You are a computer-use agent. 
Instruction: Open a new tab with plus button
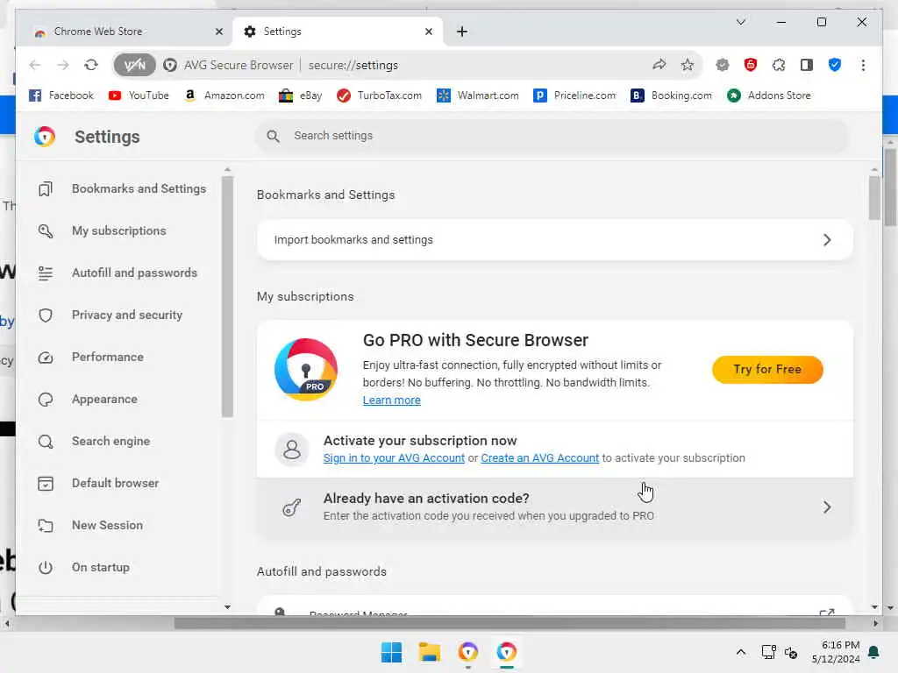tap(461, 32)
